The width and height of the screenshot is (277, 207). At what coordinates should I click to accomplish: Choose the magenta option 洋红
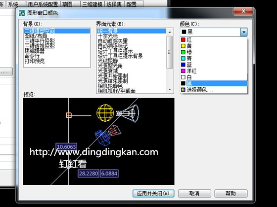tap(214, 71)
